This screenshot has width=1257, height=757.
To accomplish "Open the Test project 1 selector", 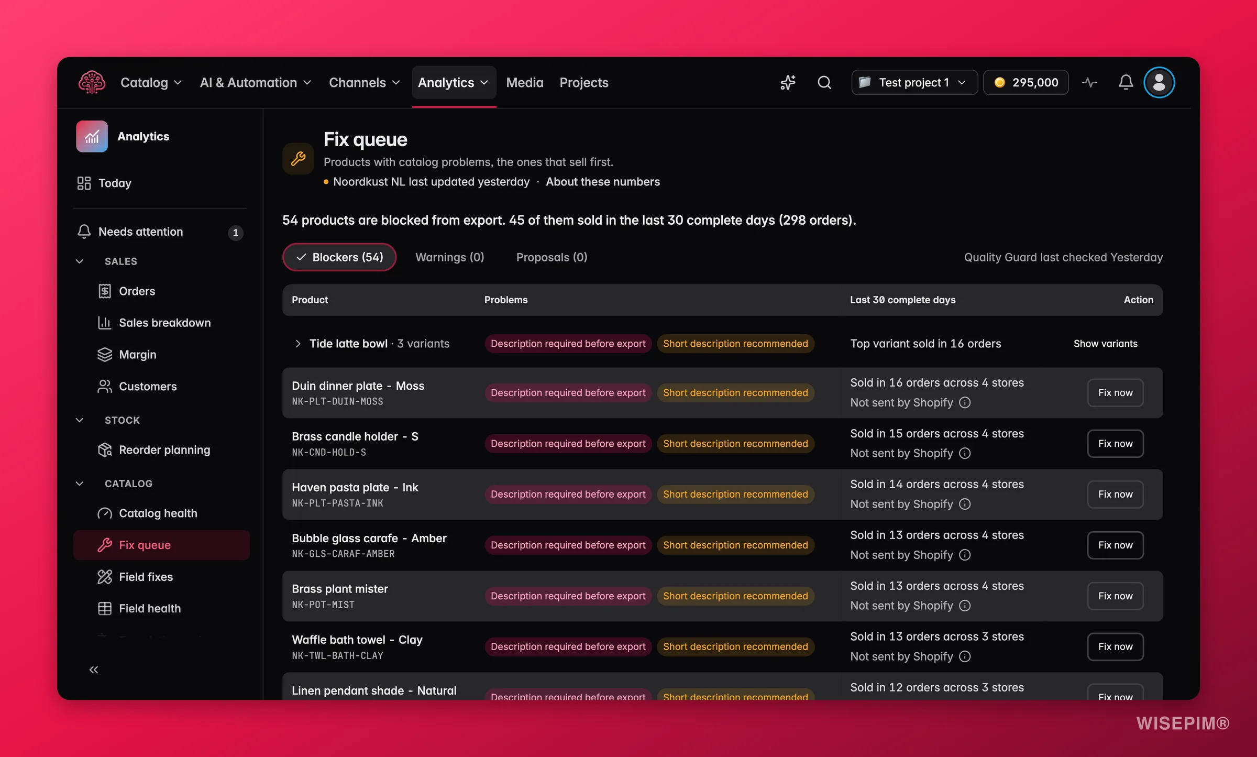I will [x=914, y=82].
